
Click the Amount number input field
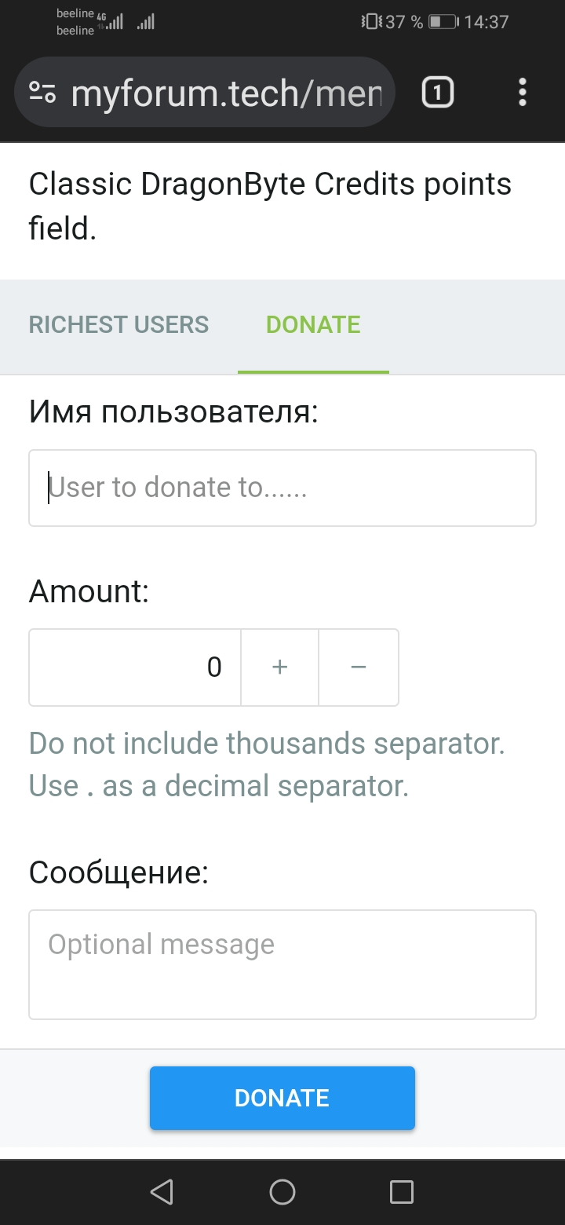pos(135,667)
